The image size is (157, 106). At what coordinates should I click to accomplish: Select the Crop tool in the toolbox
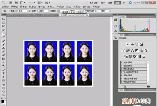pos(3,34)
